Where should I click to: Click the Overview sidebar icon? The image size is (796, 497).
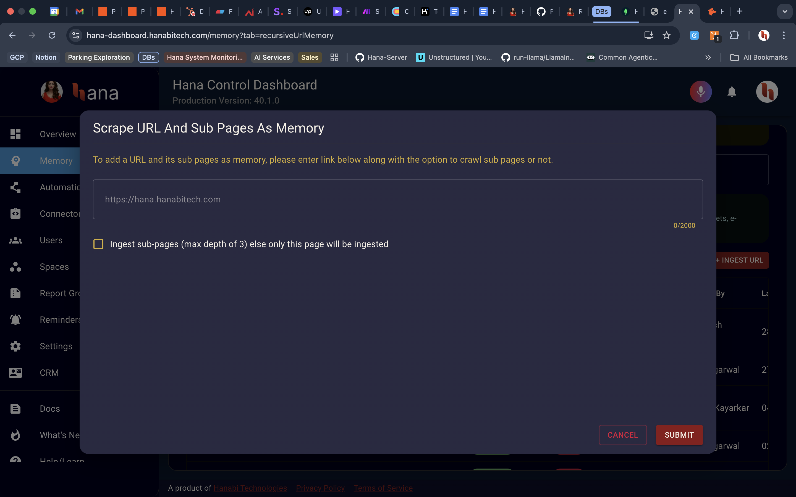click(x=15, y=134)
